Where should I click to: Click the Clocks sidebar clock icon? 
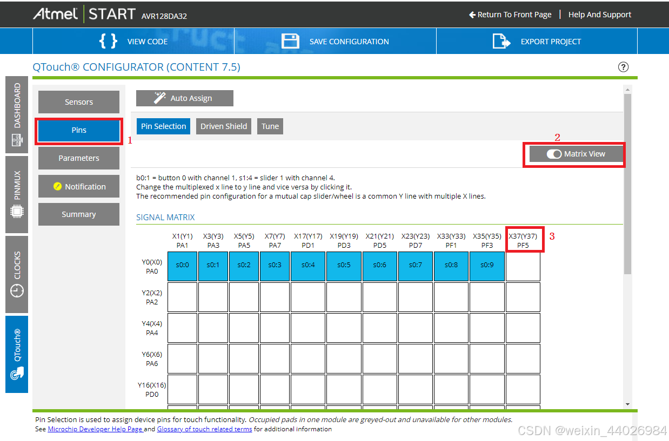coord(17,290)
